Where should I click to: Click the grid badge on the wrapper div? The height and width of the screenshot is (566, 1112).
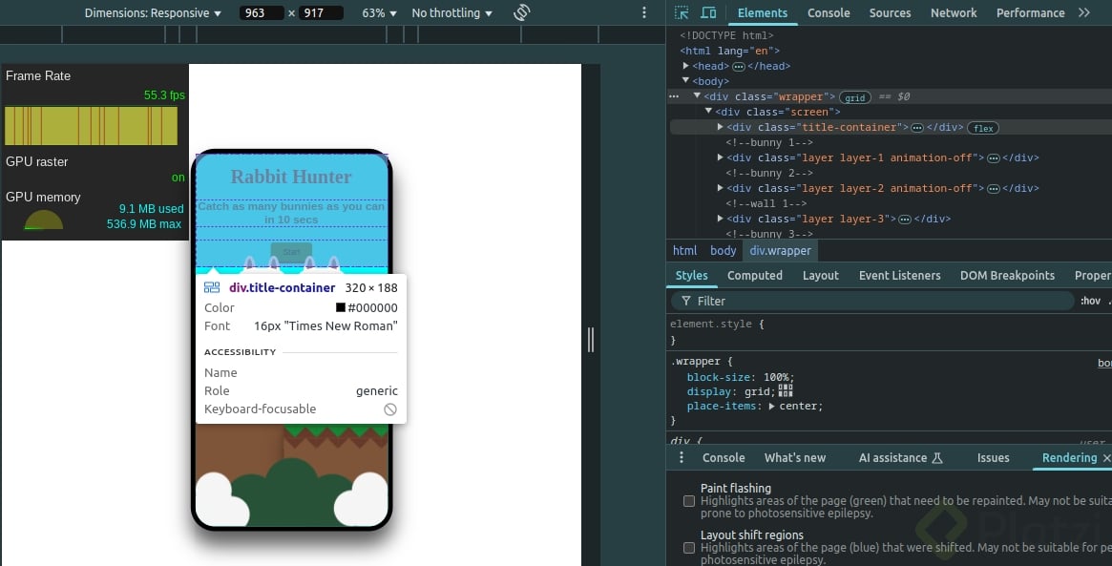coord(854,97)
